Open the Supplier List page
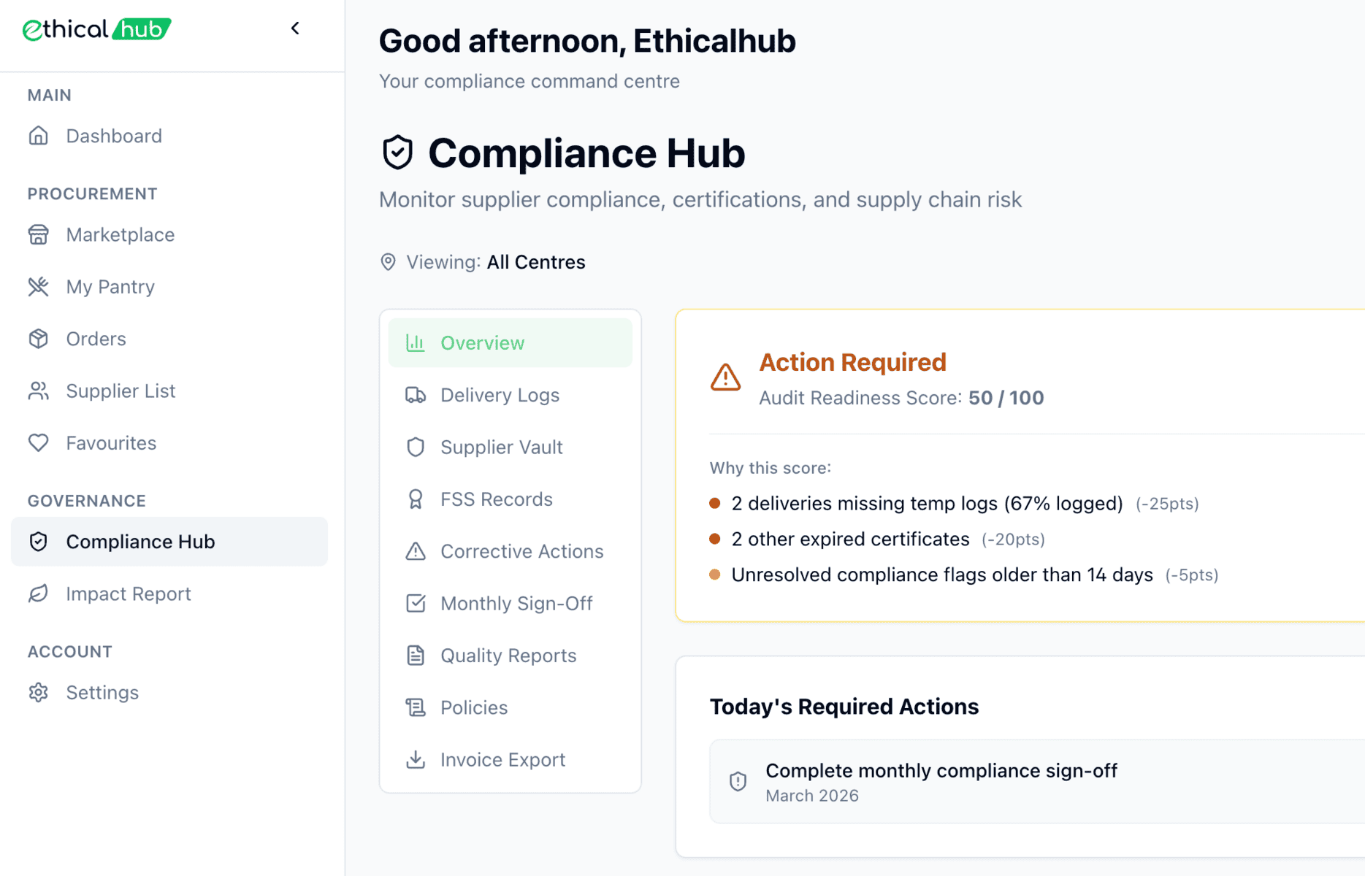The width and height of the screenshot is (1365, 876). point(121,391)
